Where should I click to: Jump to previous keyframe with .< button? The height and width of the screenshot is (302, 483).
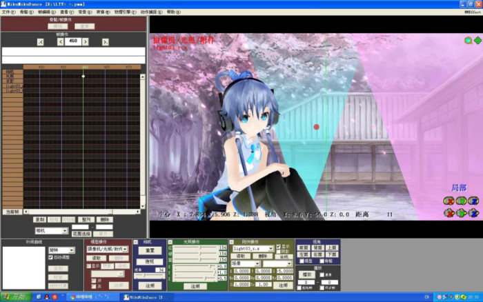click(40, 42)
